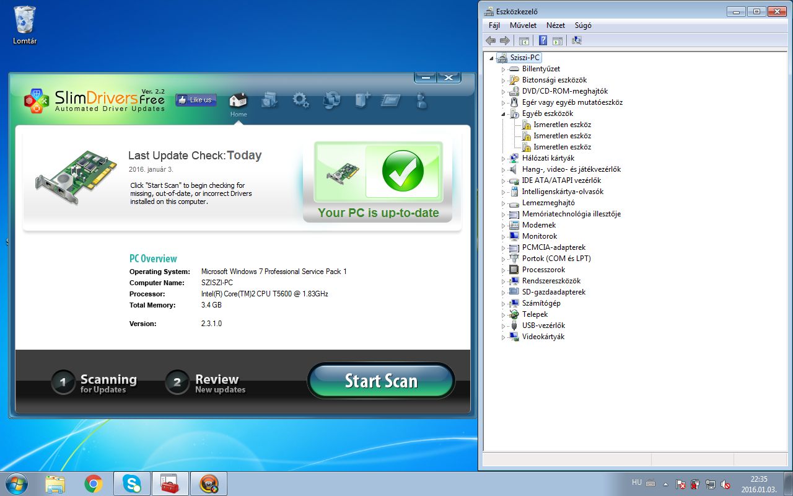Click the Version value 2.3.1.0
This screenshot has width=793, height=496.
pos(211,324)
